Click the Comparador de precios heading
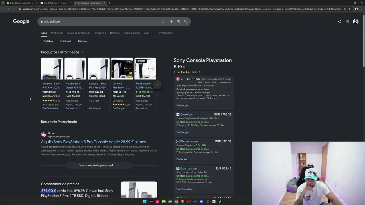 pyautogui.click(x=60, y=184)
